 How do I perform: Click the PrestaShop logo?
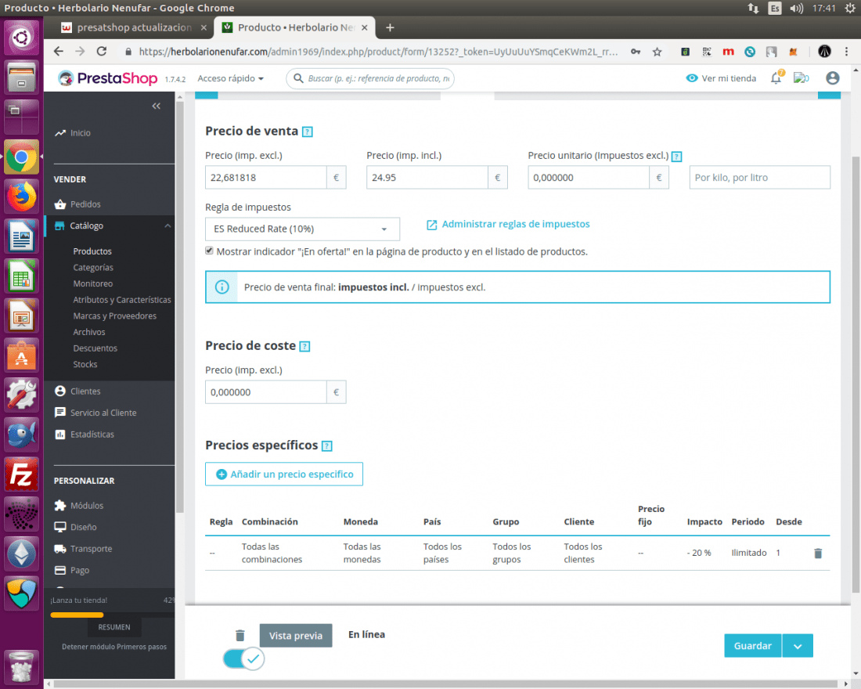(x=108, y=78)
